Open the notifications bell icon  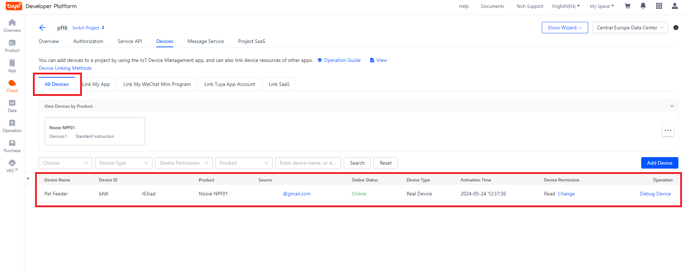click(643, 6)
